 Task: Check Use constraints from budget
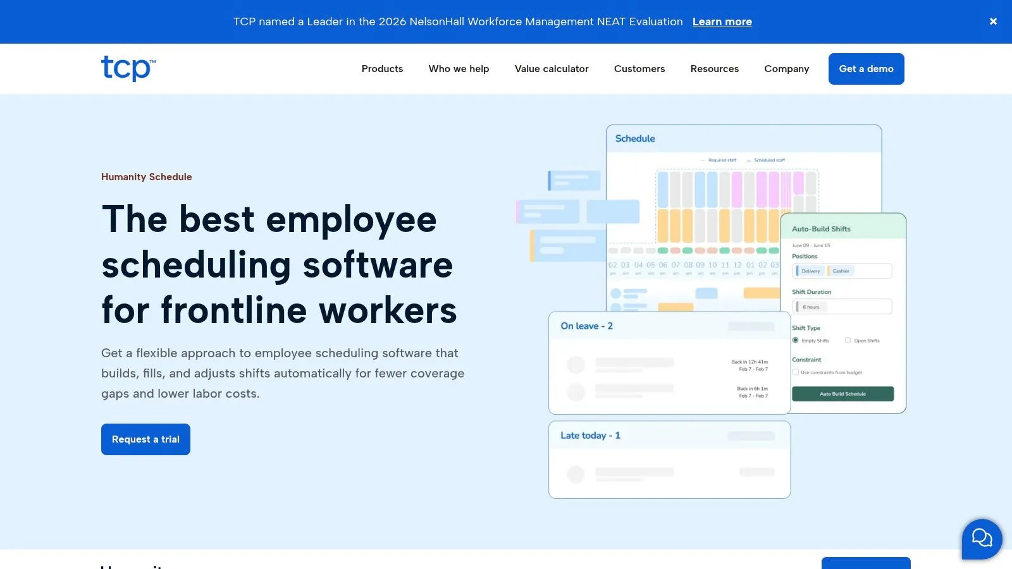pos(796,372)
